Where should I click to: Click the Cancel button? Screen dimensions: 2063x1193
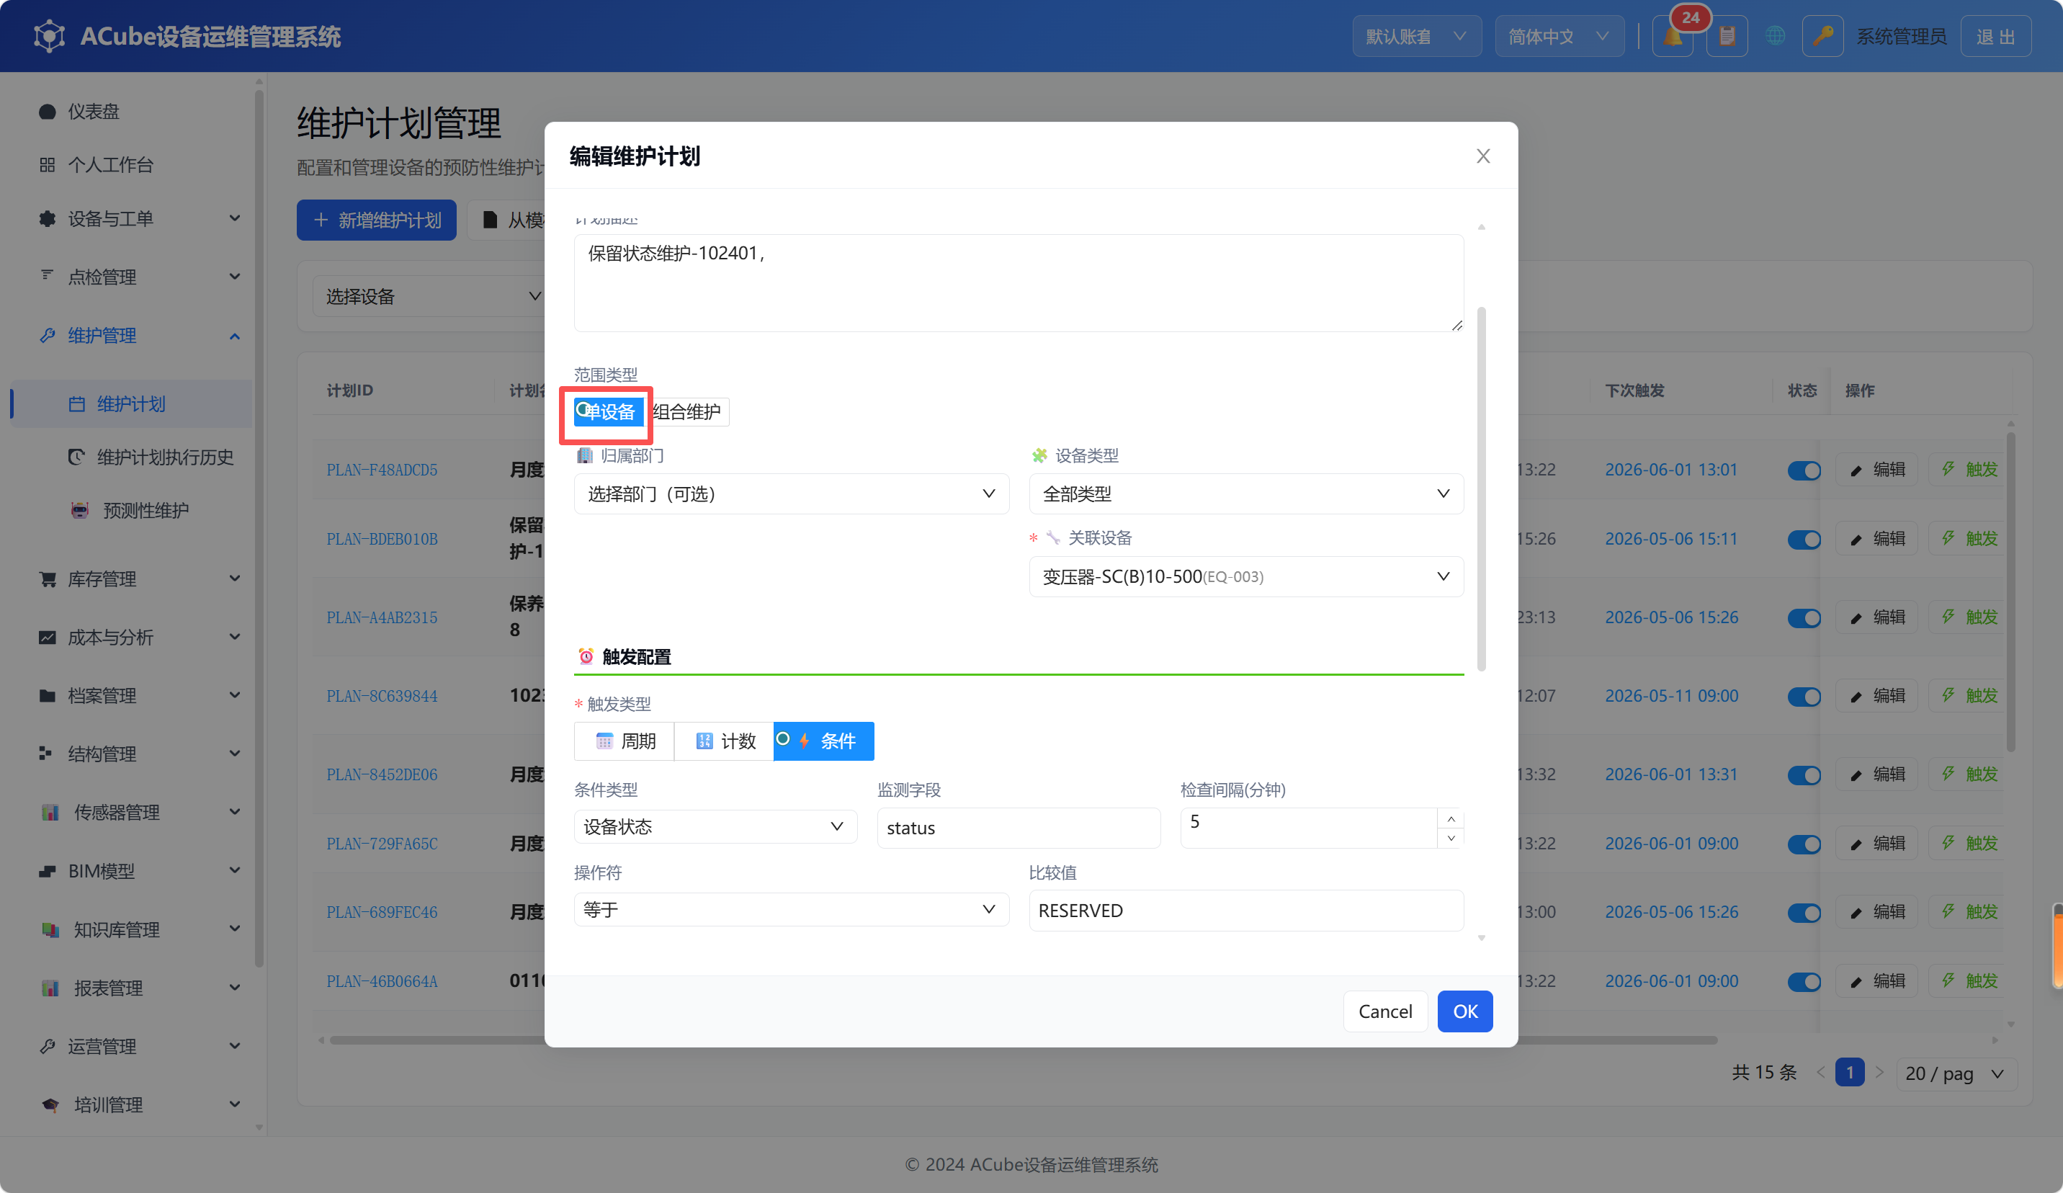[x=1385, y=1011]
